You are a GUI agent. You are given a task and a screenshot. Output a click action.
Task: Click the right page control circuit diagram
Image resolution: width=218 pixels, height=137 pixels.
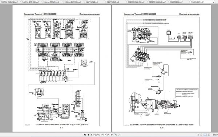[162, 72]
